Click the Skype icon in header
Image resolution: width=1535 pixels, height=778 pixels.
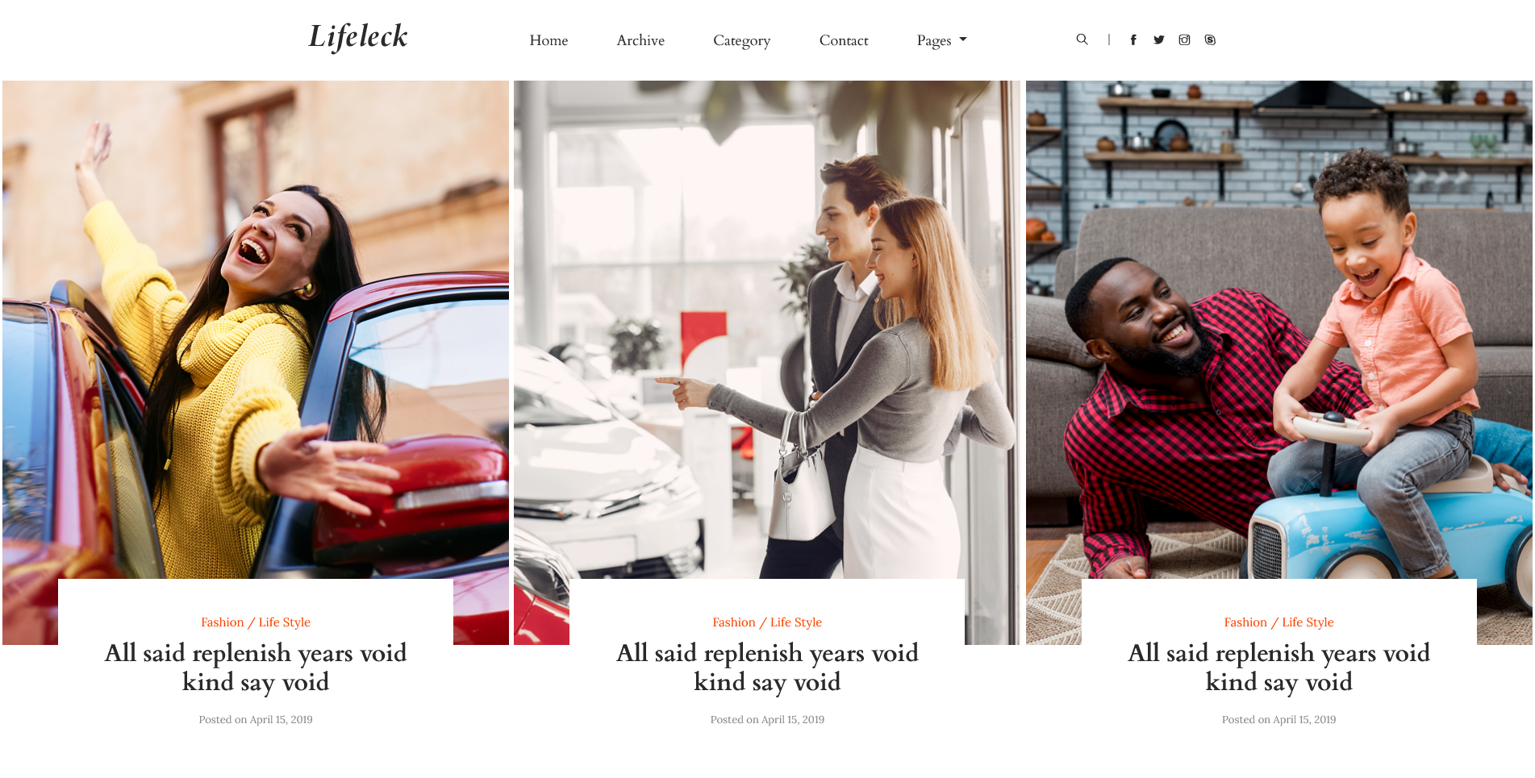1210,40
